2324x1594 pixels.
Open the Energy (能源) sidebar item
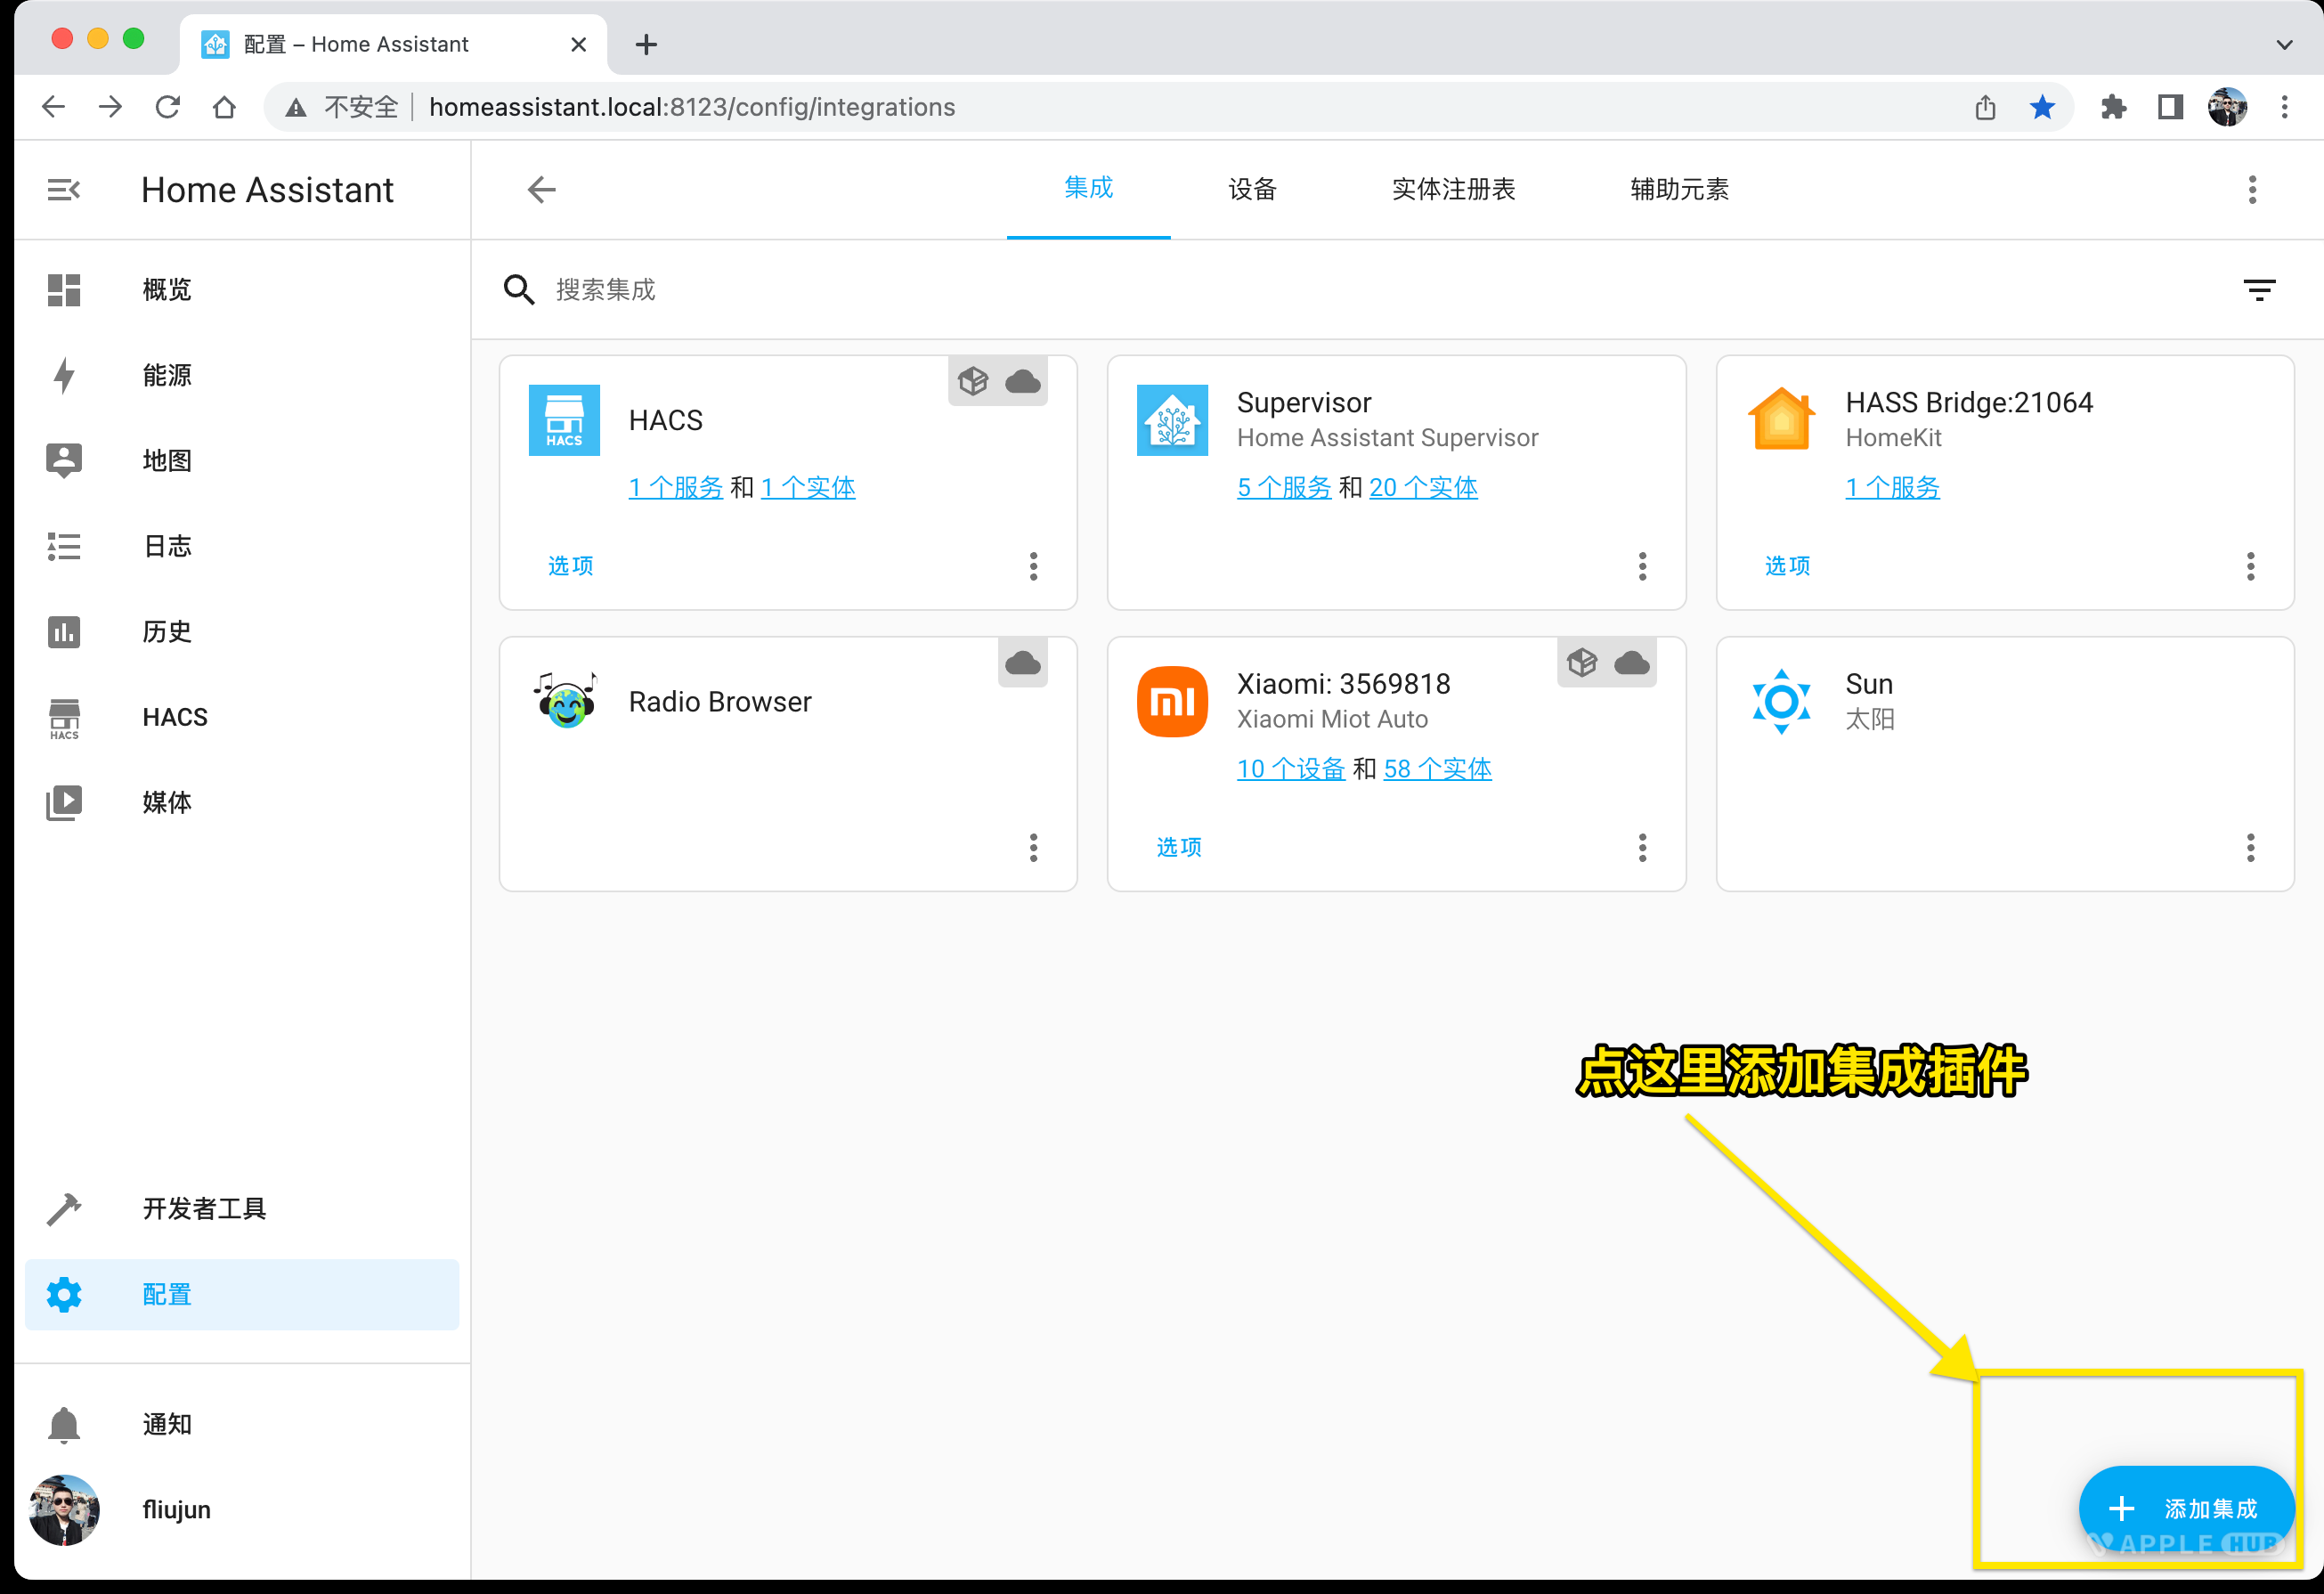coord(166,375)
